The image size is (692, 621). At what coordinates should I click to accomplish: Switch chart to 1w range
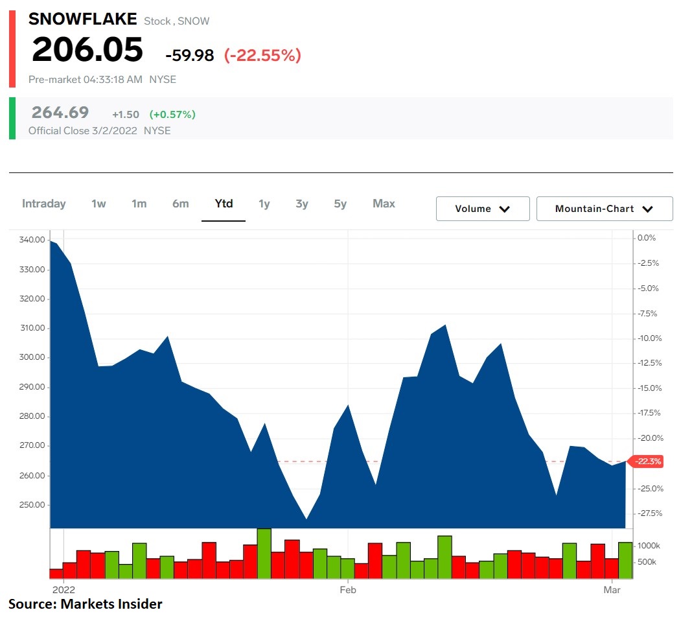(x=98, y=204)
